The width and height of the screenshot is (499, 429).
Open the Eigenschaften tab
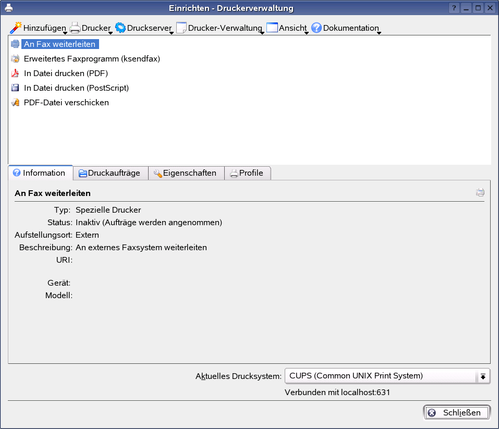(x=186, y=173)
